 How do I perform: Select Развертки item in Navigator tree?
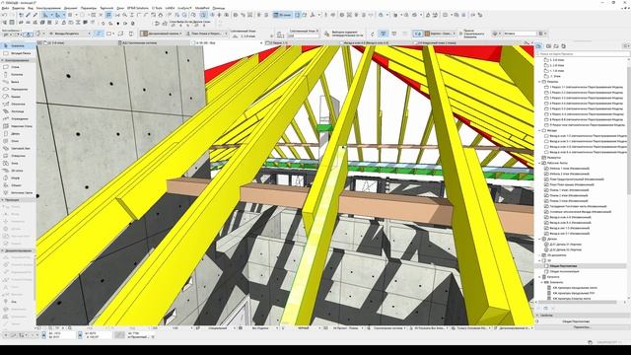(554, 158)
